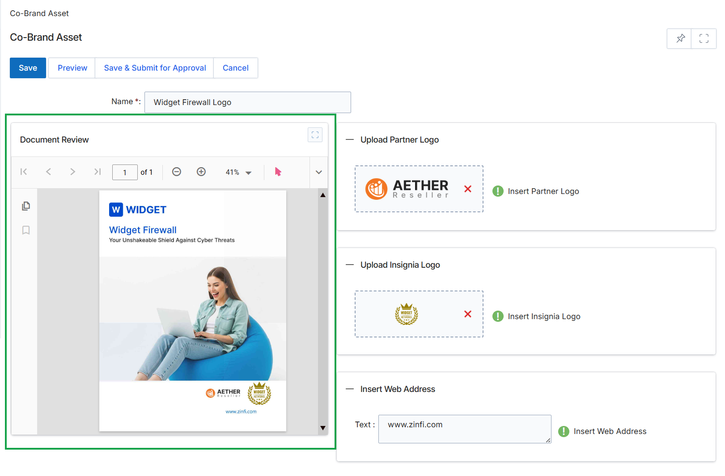This screenshot has height=476, width=725.
Task: Select the pointer selection tool
Action: [x=278, y=172]
